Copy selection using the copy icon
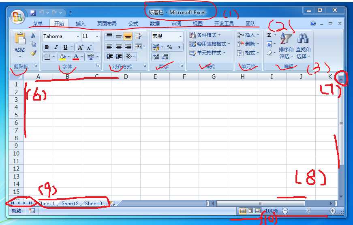 tap(33, 44)
